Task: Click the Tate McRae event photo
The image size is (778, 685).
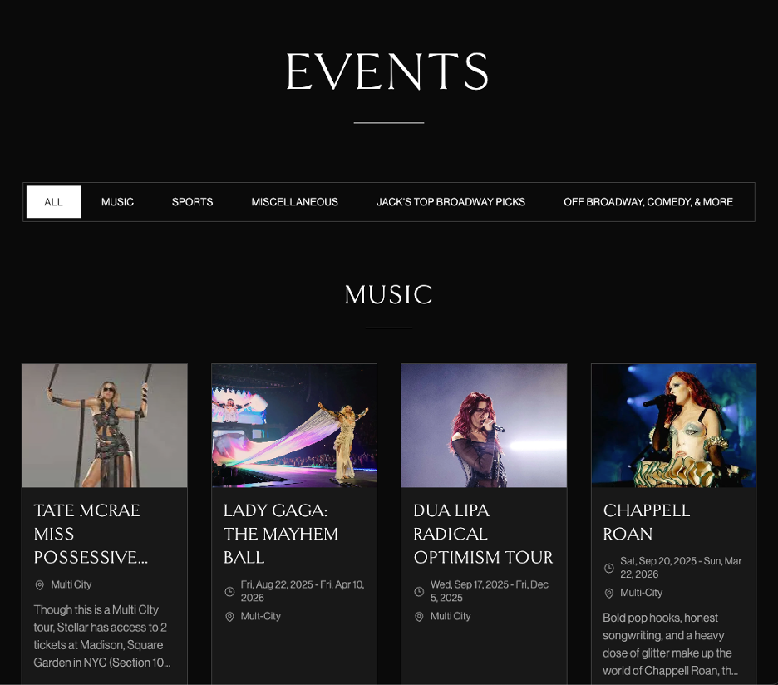Action: (105, 426)
